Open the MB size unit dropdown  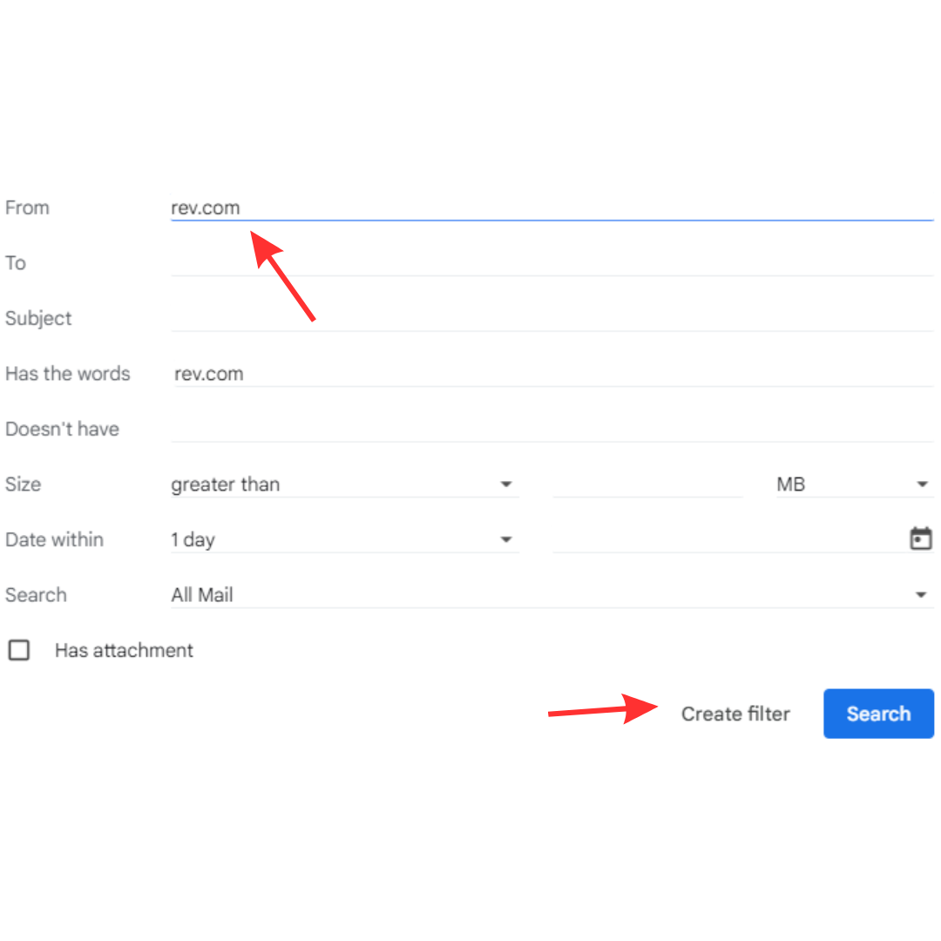tap(854, 484)
